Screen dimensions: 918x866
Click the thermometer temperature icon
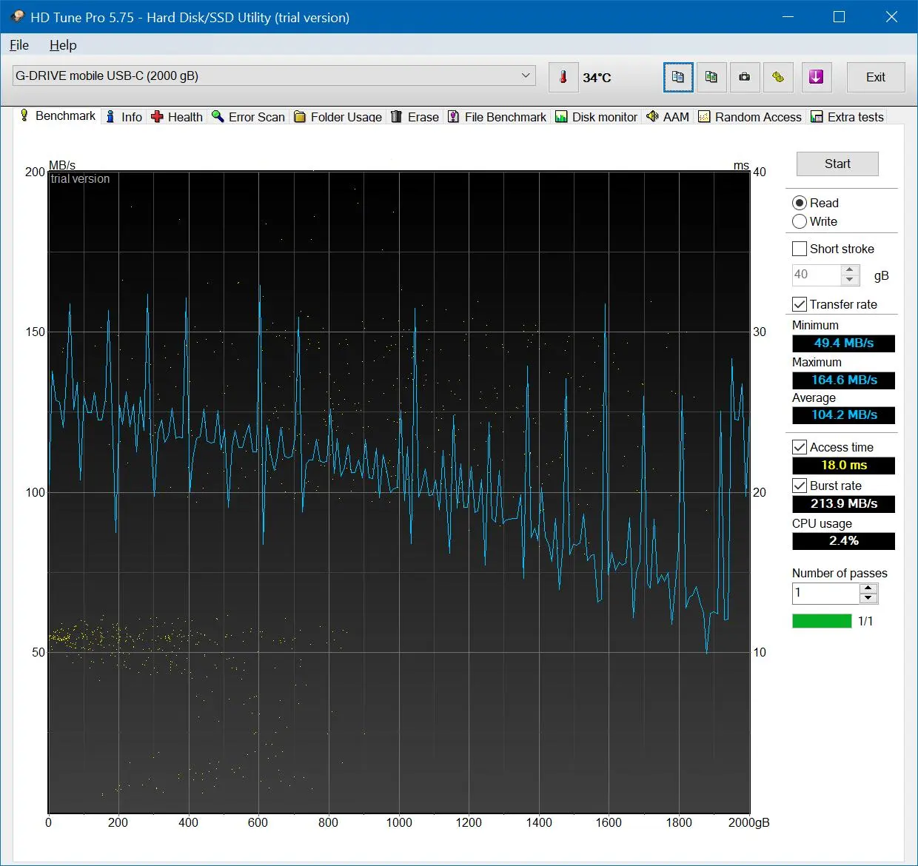pos(563,77)
